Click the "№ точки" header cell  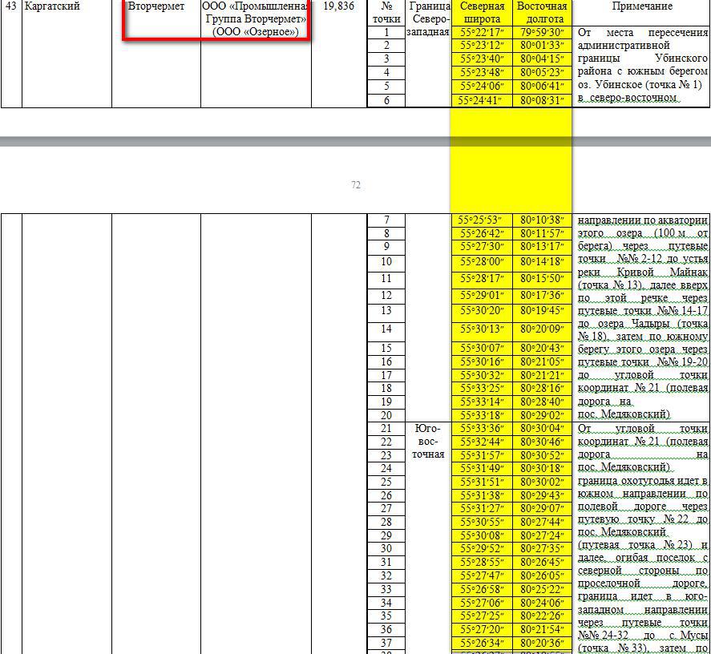point(386,12)
